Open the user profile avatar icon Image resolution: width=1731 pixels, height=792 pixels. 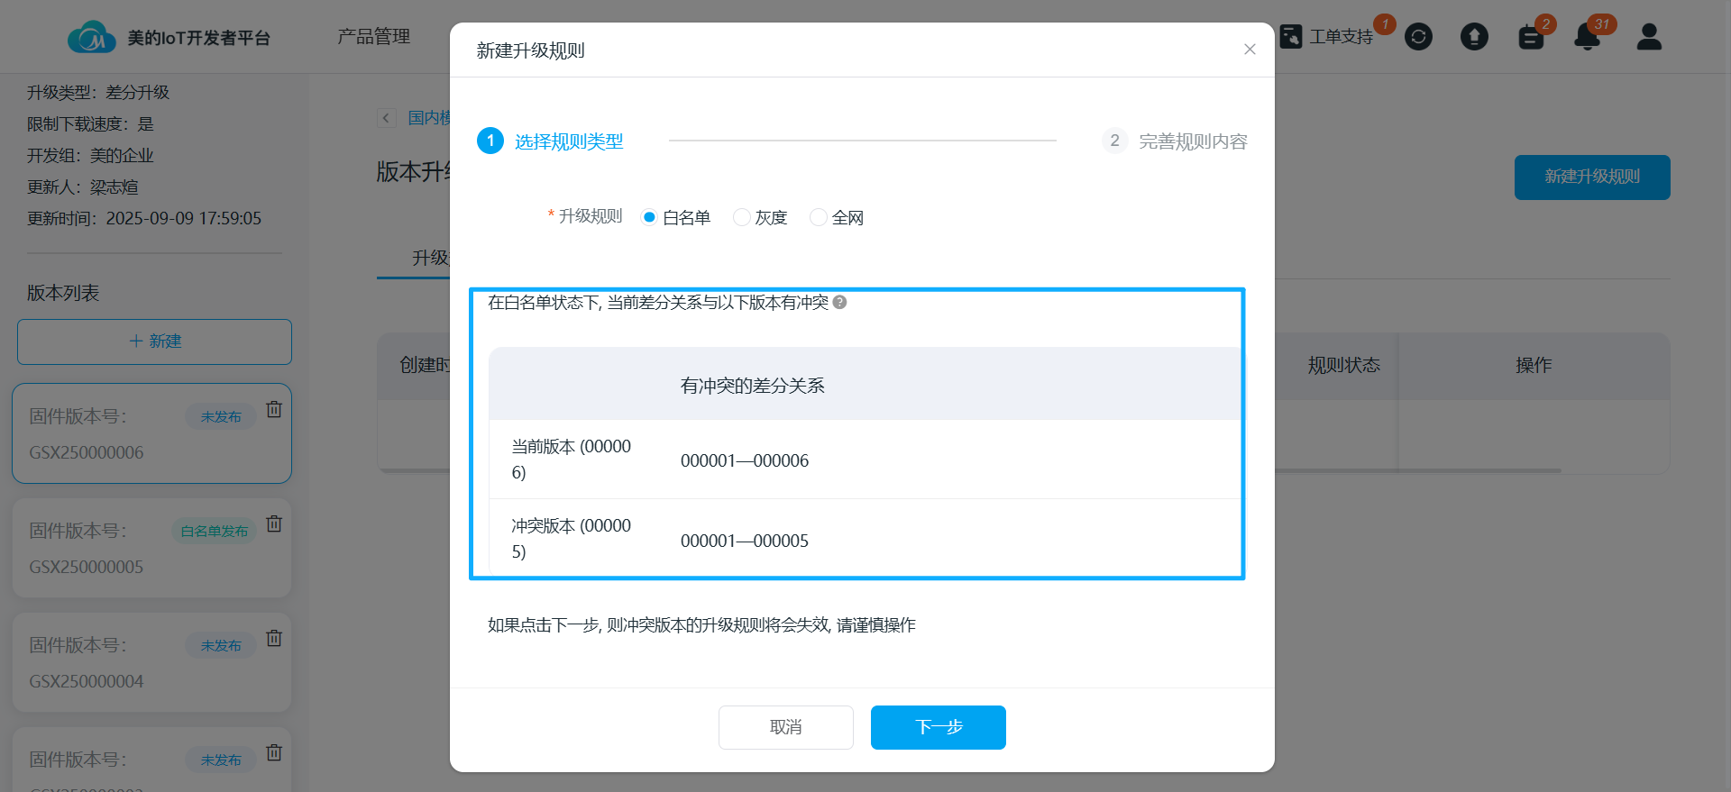click(x=1649, y=37)
